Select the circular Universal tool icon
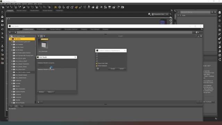Viewport: 222px width, 125px height. coord(60,7)
